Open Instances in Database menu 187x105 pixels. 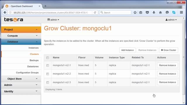pyautogui.click(x=33, y=48)
